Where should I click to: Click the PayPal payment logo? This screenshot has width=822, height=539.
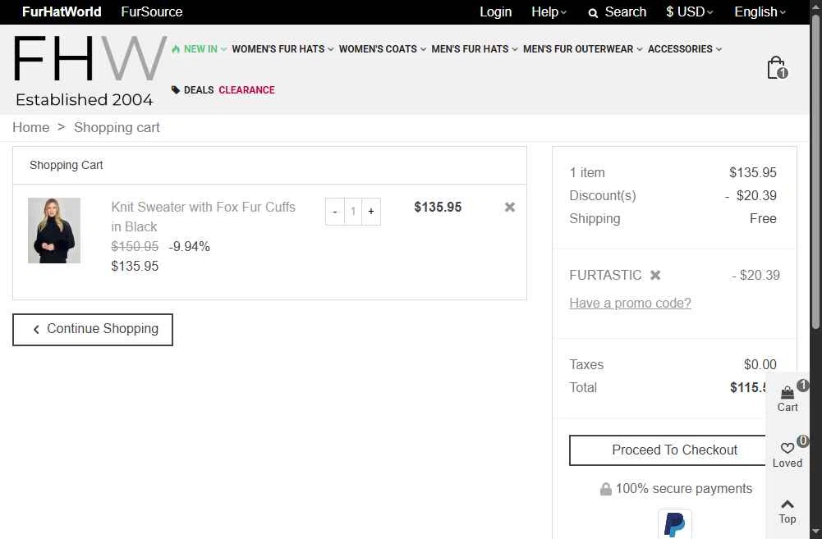point(675,523)
